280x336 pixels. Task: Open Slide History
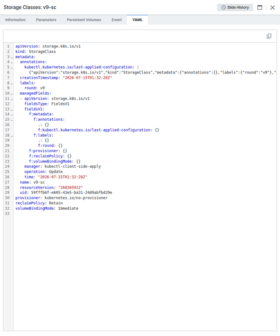[x=235, y=8]
